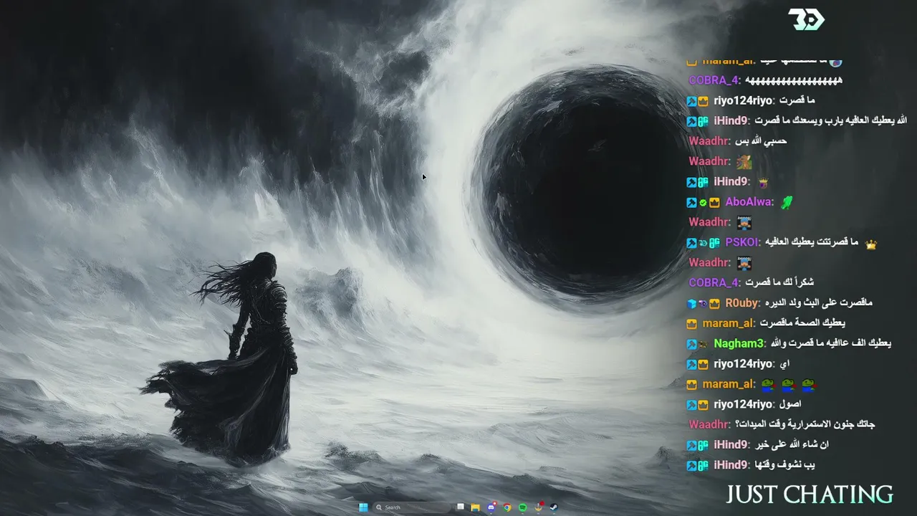Click the 3D logo at top right

point(806,19)
